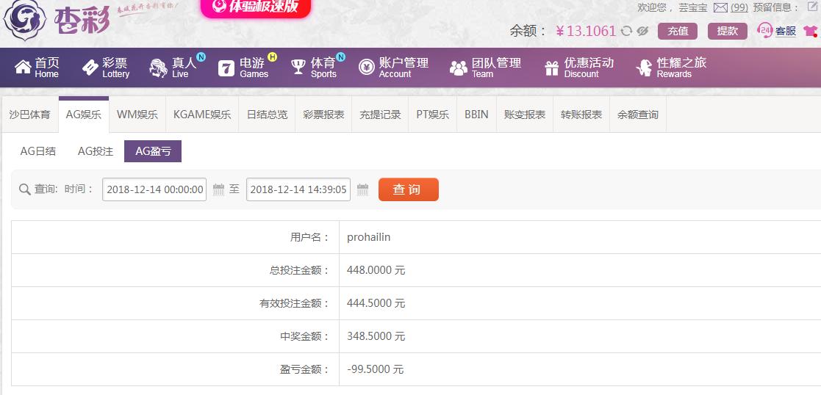
Task: Switch to 沙巴体育 tab
Action: point(30,115)
